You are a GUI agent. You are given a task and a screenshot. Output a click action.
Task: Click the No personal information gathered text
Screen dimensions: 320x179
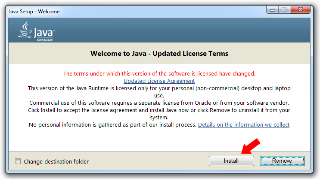[x=112, y=124]
